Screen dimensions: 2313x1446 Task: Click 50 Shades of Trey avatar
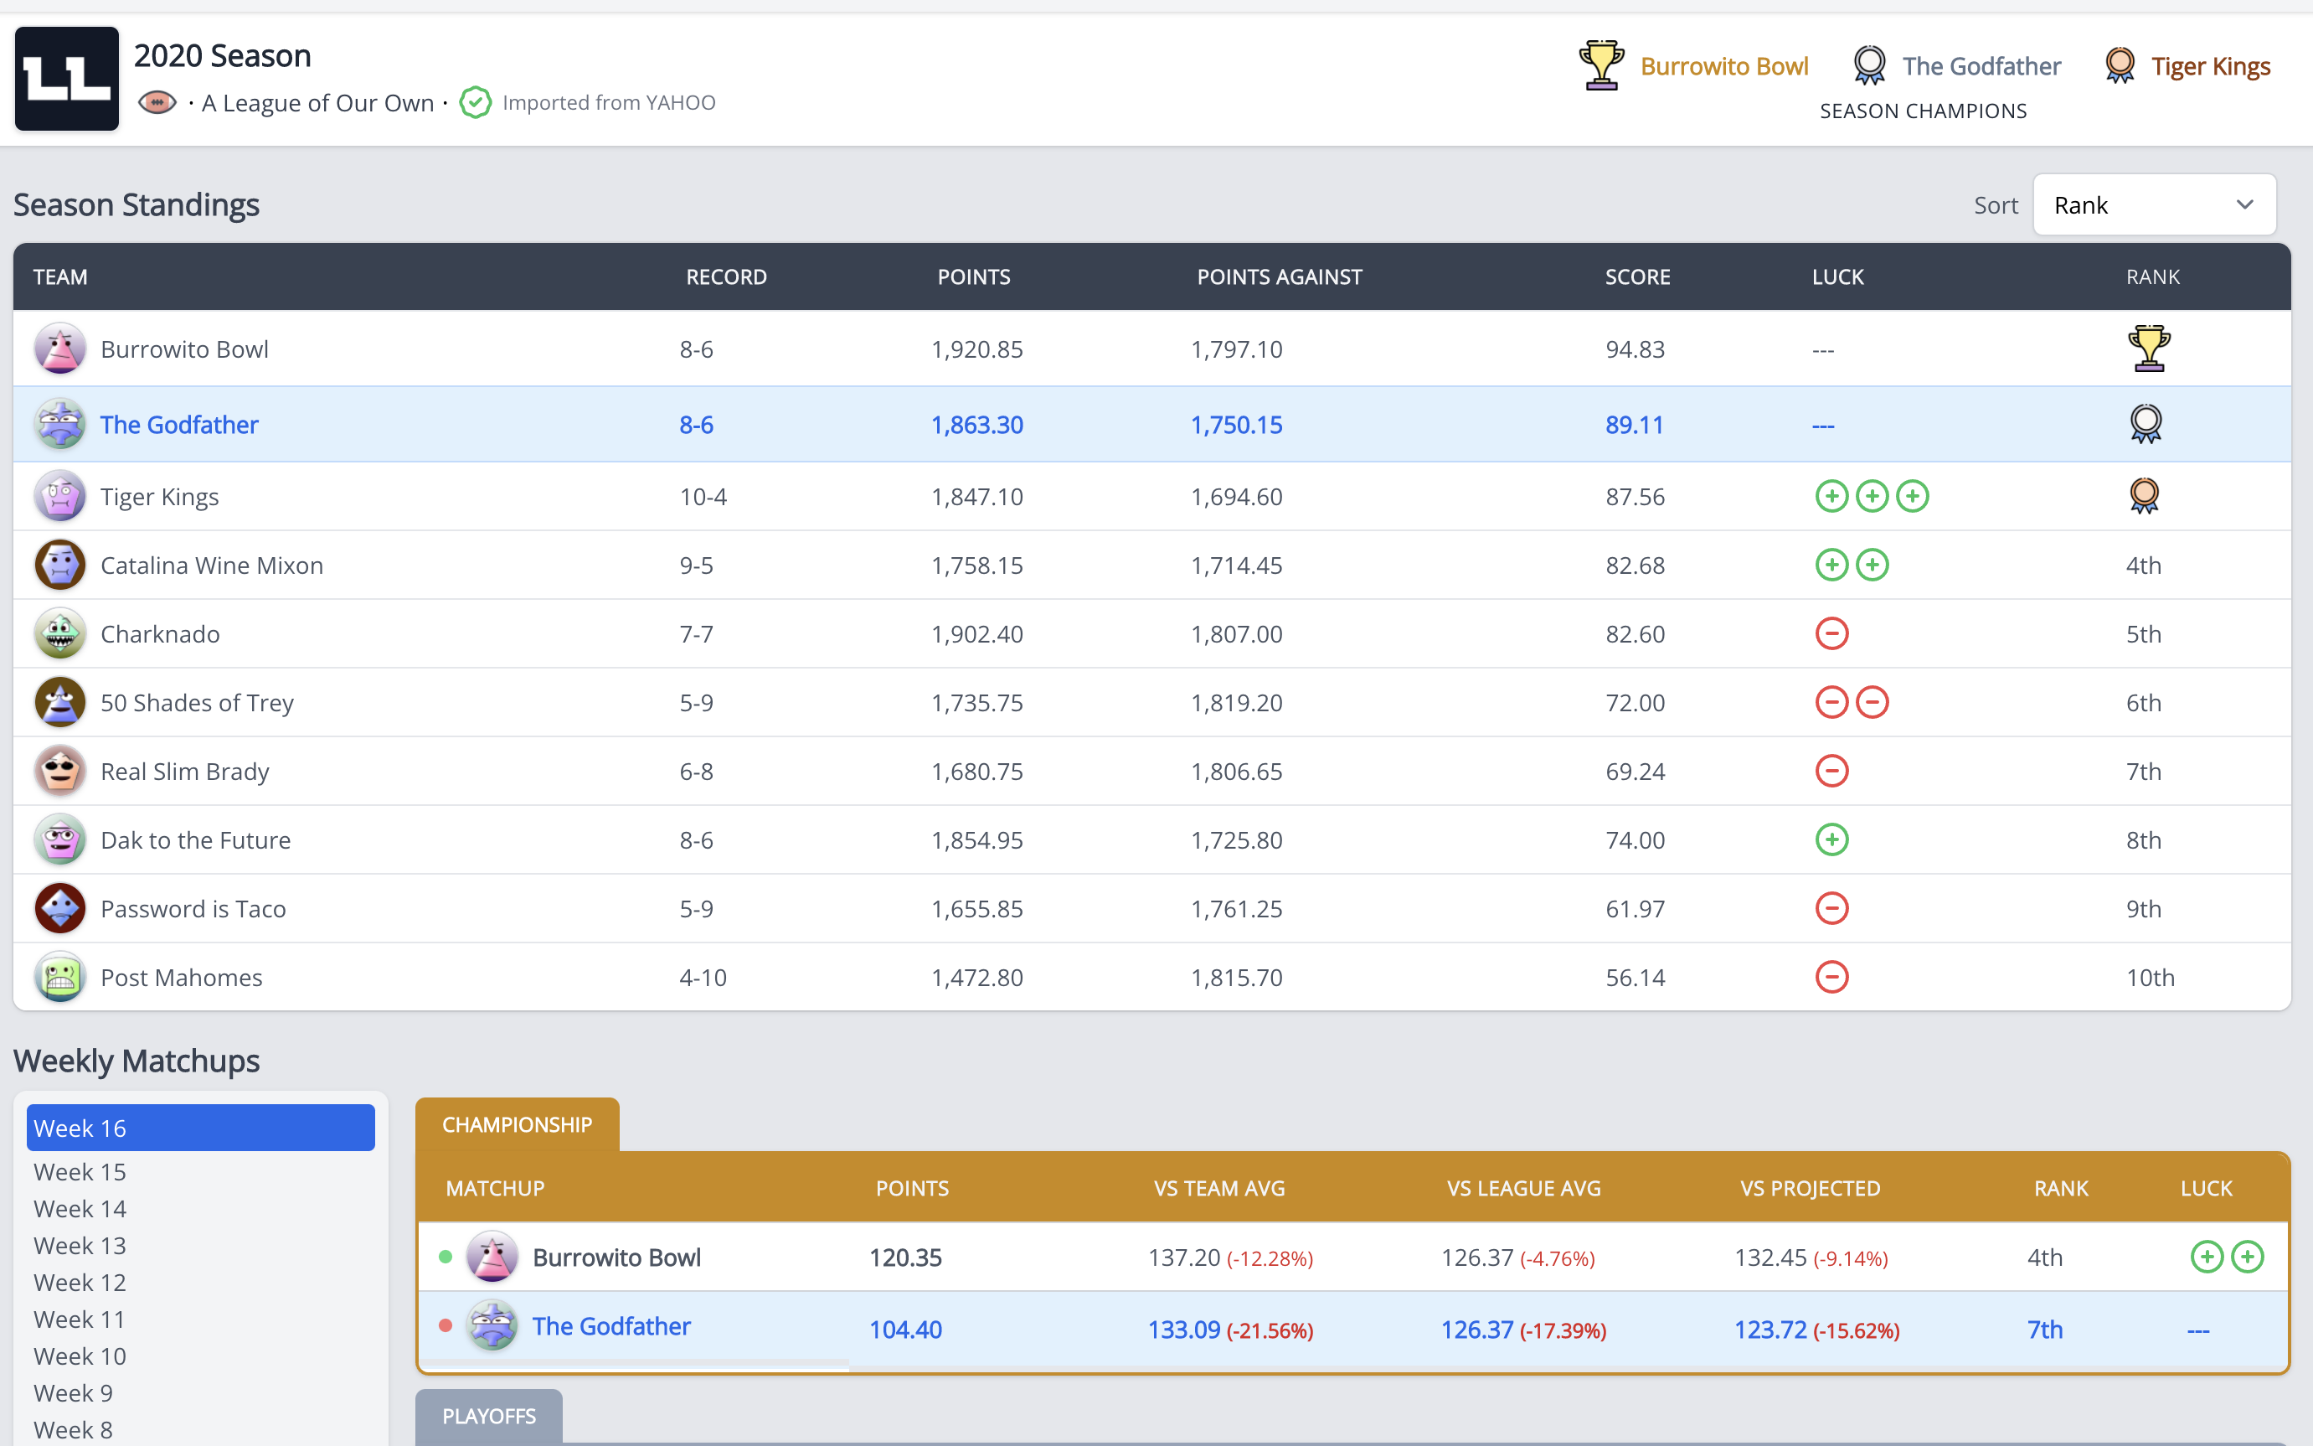(60, 703)
